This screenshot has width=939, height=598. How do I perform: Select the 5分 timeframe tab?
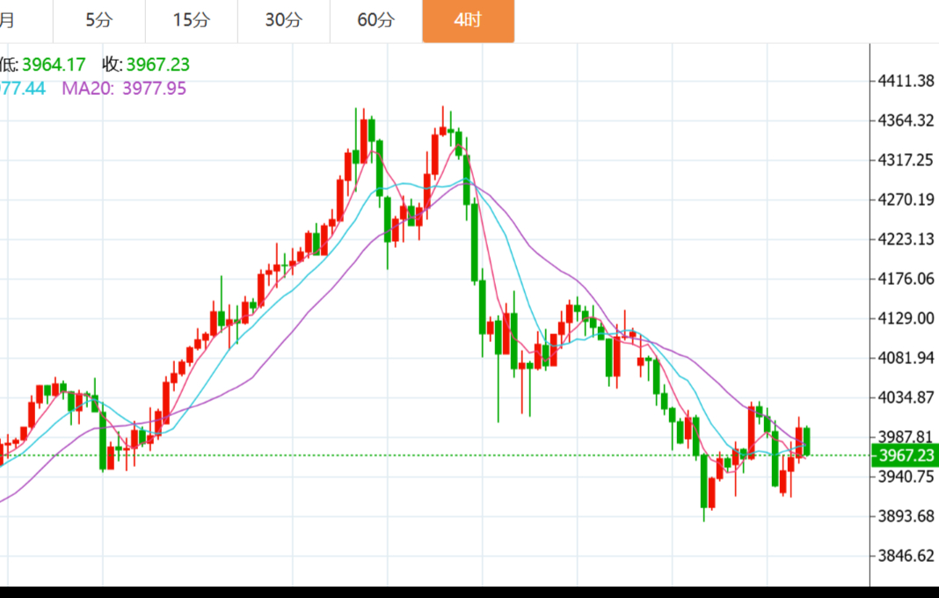[98, 20]
